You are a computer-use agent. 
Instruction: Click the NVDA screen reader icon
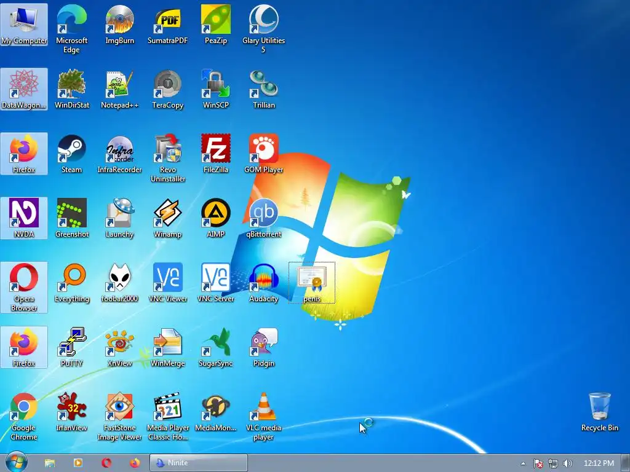click(x=24, y=218)
